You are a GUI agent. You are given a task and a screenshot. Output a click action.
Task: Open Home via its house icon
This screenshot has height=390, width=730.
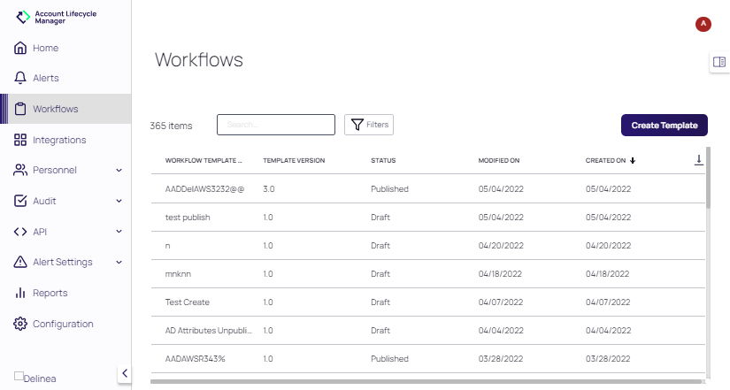(x=20, y=48)
